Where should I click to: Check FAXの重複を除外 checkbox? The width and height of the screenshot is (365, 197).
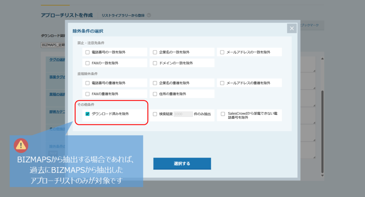pos(87,94)
